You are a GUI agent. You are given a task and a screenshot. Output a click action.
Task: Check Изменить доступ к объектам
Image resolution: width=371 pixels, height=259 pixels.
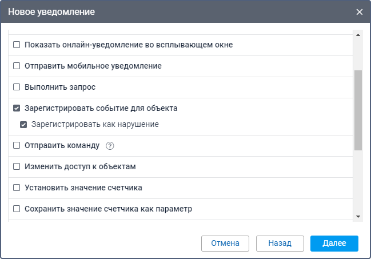(x=17, y=167)
